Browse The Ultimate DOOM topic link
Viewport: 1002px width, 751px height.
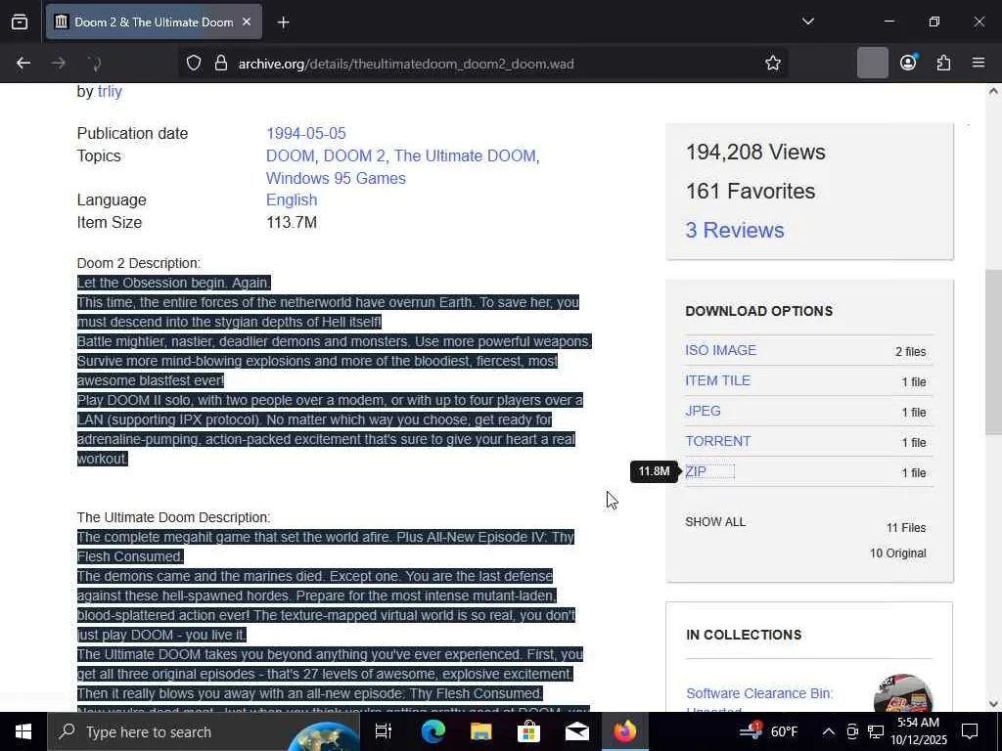click(465, 155)
